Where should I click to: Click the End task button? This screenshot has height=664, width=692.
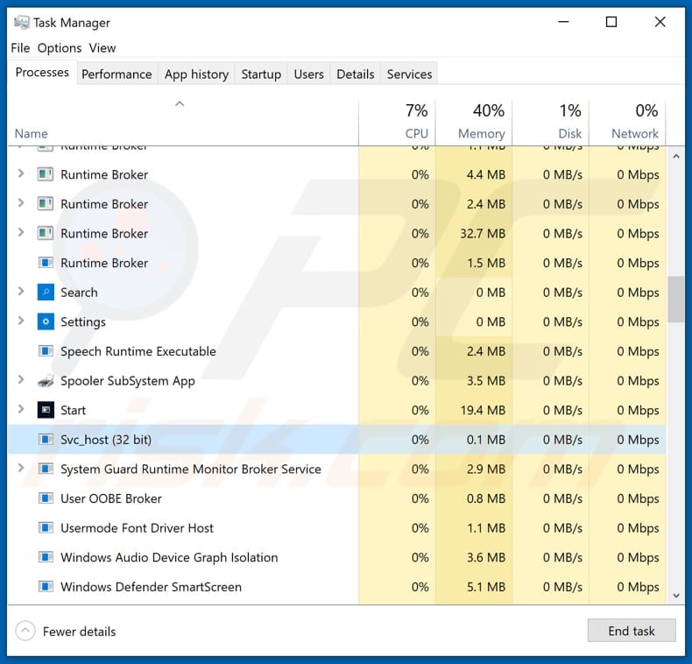click(632, 631)
